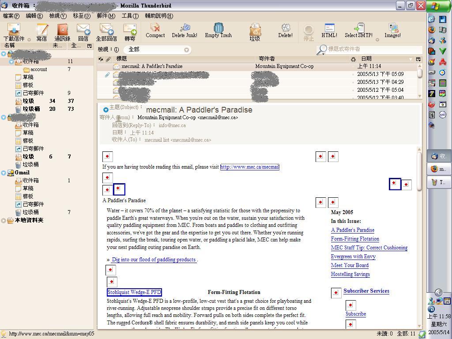Click the Delete Junk! toolbar icon
452x339 pixels.
(x=185, y=31)
